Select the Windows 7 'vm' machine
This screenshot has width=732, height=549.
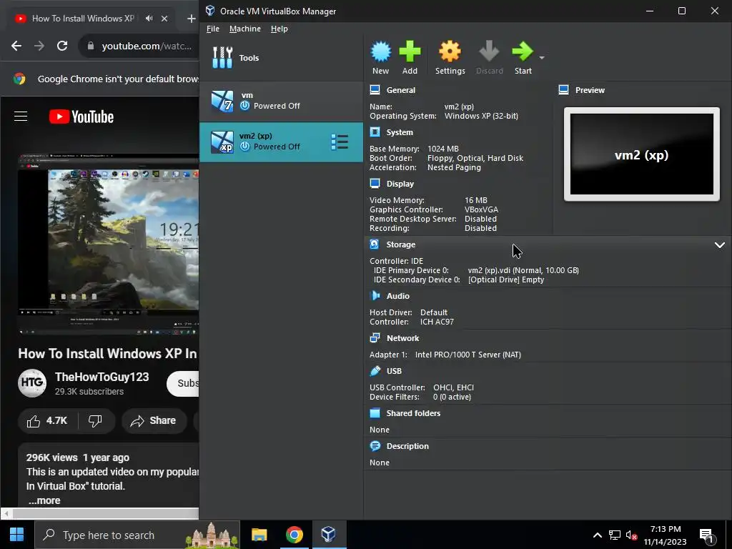pyautogui.click(x=281, y=101)
